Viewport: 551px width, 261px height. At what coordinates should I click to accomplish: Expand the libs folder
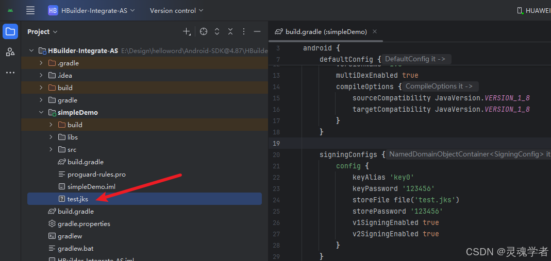[51, 137]
